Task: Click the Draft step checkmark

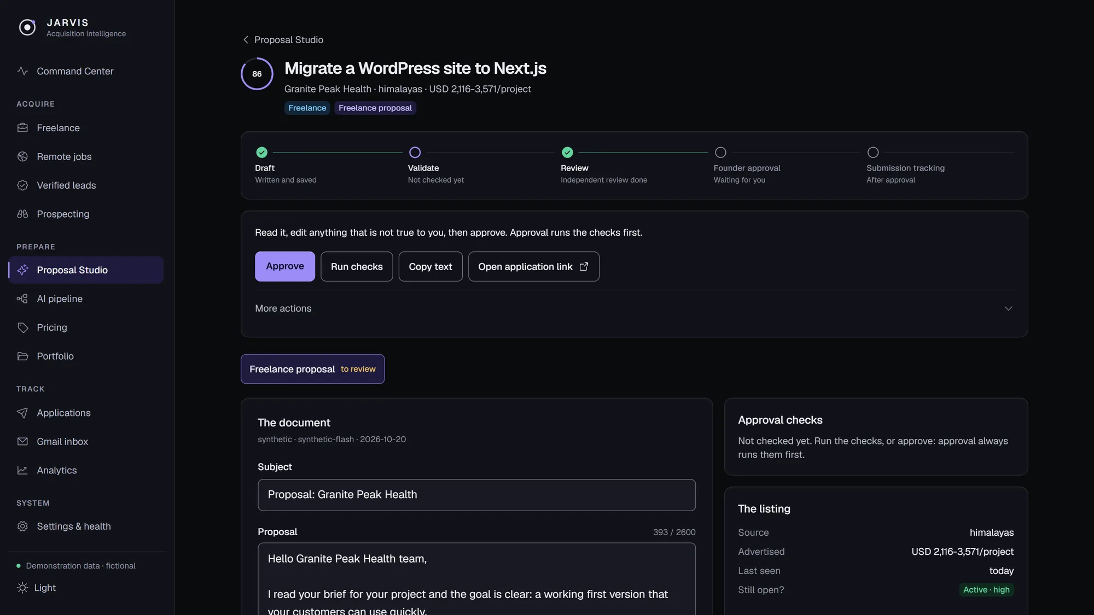Action: [x=262, y=153]
